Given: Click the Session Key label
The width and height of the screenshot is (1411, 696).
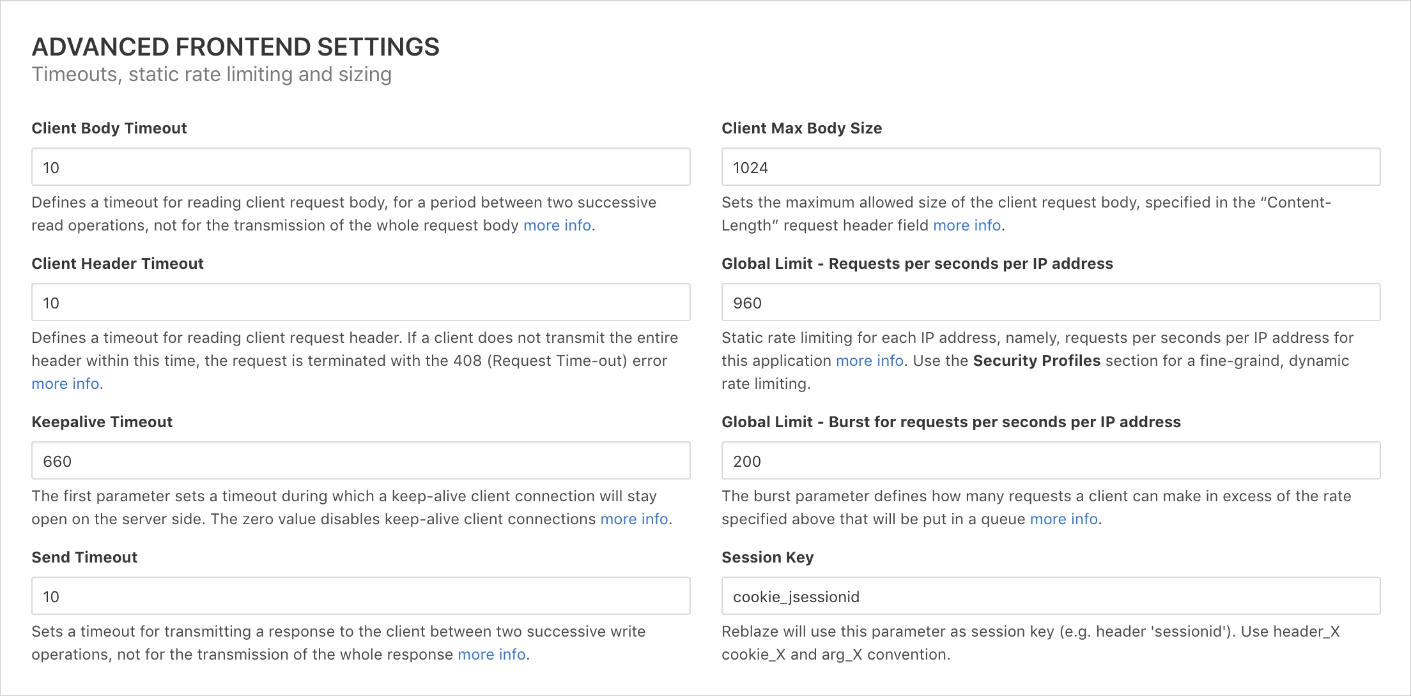Looking at the screenshot, I should pyautogui.click(x=767, y=557).
